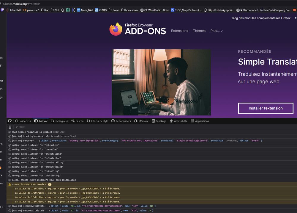This screenshot has width=297, height=213.
Task: Open the Applications tab
Action: pos(200,121)
